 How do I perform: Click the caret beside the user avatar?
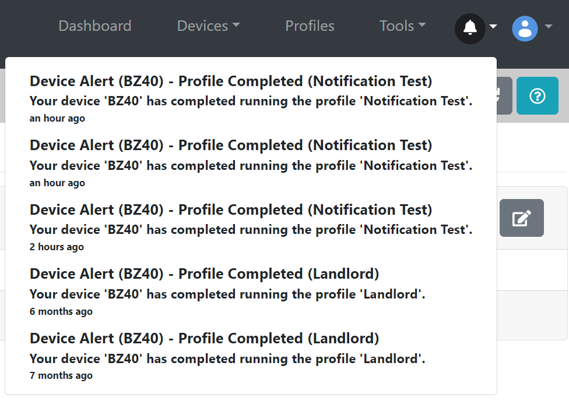pyautogui.click(x=549, y=26)
